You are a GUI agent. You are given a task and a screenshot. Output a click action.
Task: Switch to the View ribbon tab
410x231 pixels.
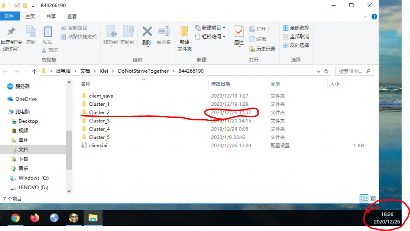point(72,16)
